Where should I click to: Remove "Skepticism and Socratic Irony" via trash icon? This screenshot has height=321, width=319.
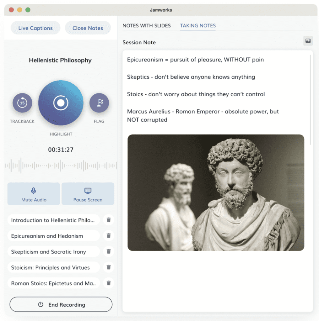pyautogui.click(x=108, y=251)
